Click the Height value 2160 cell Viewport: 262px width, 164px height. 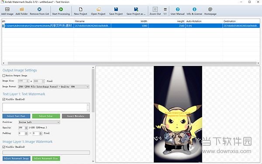click(167, 26)
